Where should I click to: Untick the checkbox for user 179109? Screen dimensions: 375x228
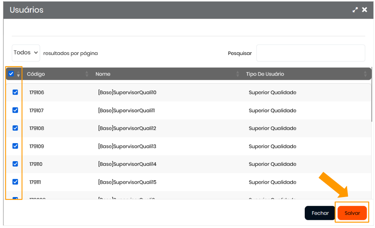pyautogui.click(x=15, y=146)
